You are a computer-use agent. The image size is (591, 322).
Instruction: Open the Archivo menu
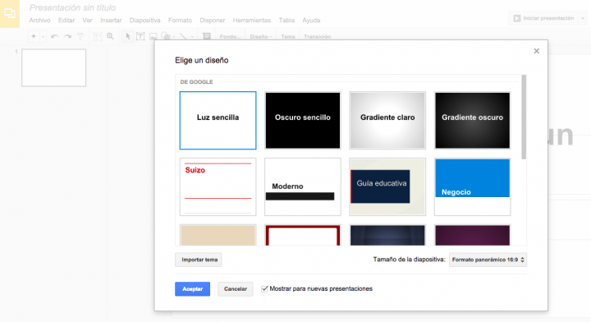(x=39, y=21)
